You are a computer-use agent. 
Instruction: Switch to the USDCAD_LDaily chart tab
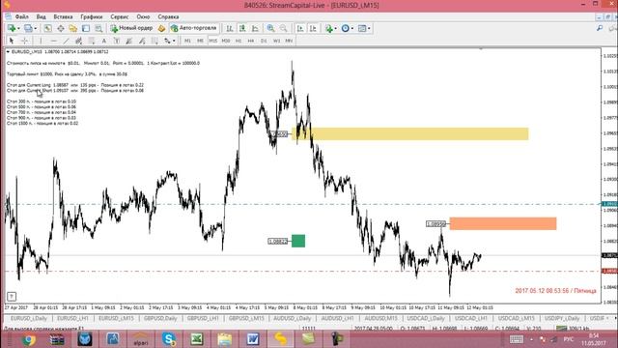[x=426, y=318]
